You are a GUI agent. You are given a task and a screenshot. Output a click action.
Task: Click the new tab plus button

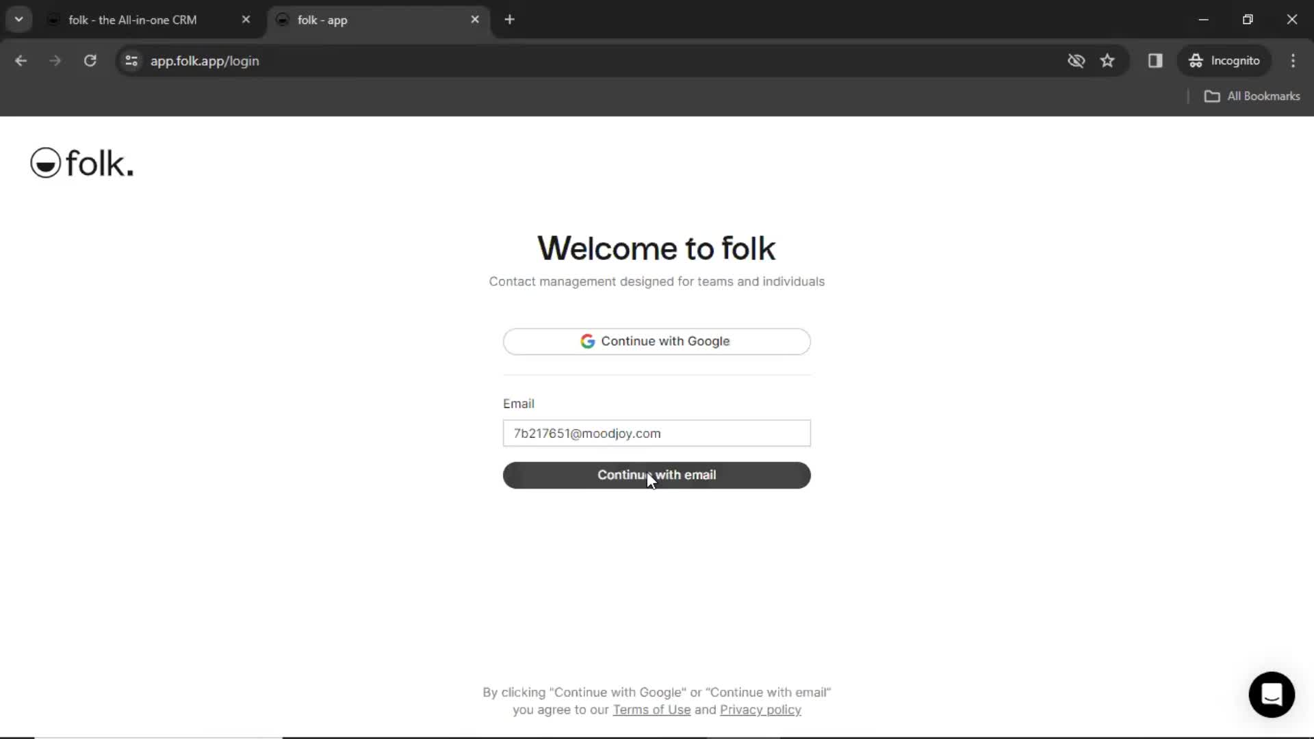pos(509,19)
